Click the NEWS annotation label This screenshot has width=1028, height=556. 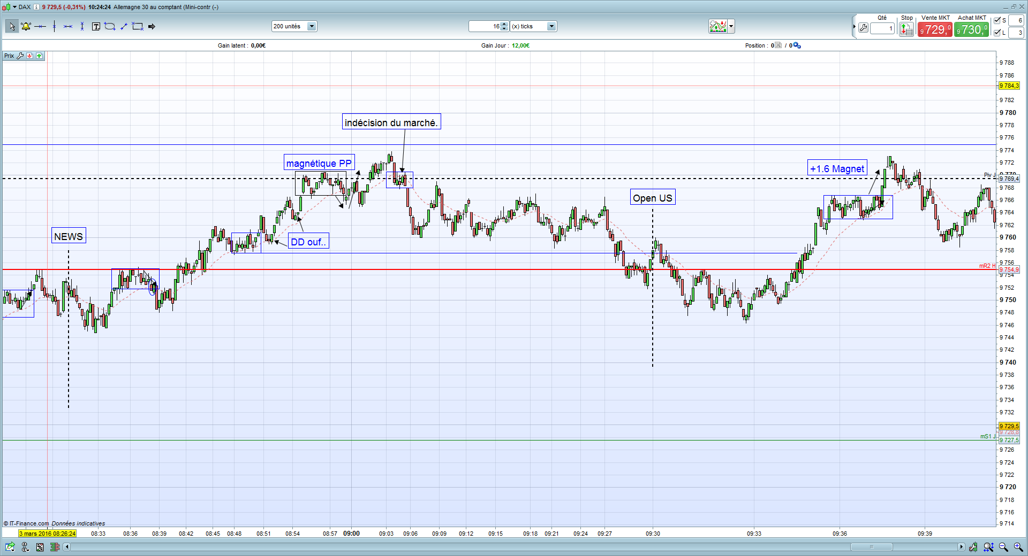point(69,236)
